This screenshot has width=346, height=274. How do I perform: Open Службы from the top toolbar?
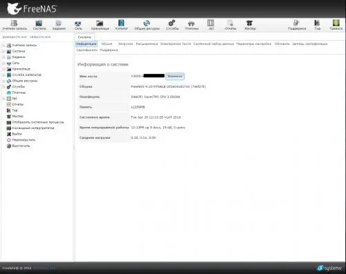(172, 25)
